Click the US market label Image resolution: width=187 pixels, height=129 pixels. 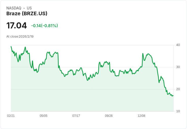pos(29,8)
